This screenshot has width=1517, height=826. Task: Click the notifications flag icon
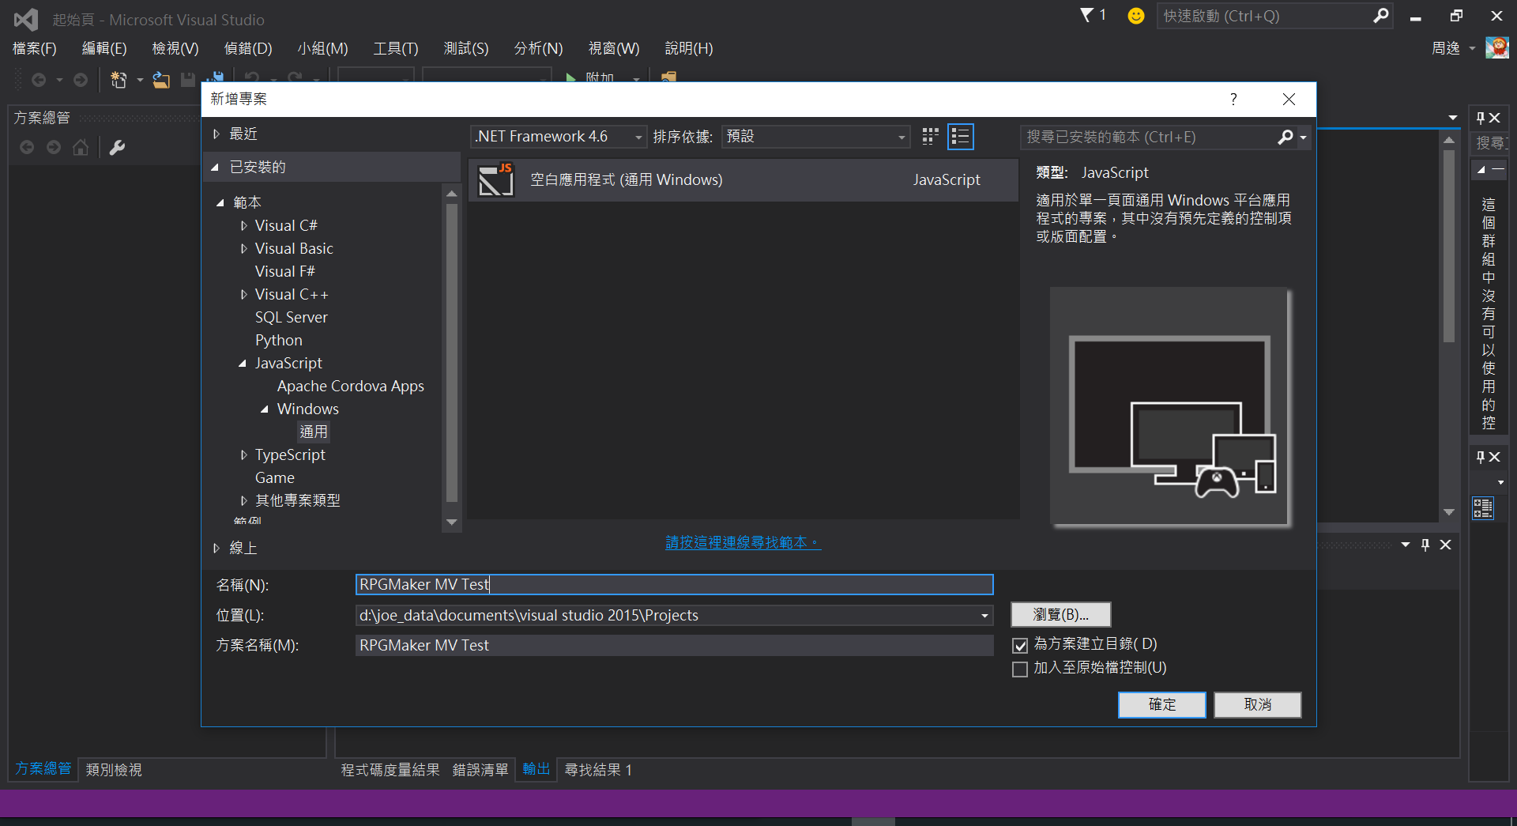click(1087, 15)
